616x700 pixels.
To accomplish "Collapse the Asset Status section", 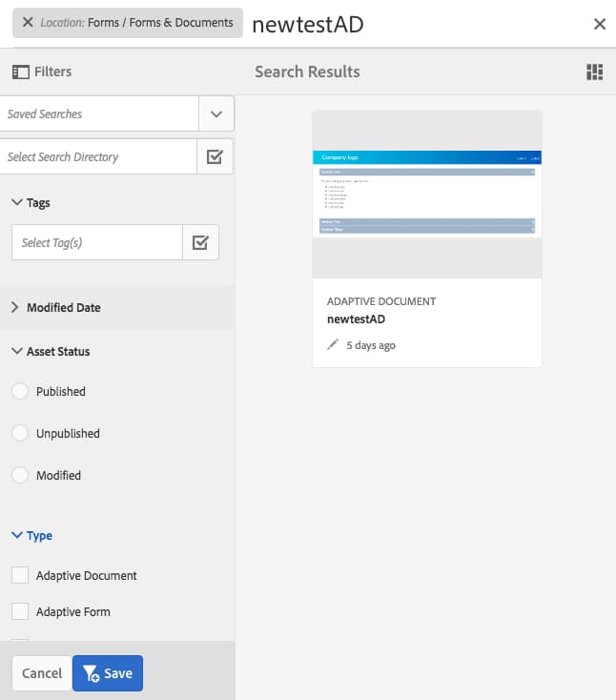I will tap(16, 351).
